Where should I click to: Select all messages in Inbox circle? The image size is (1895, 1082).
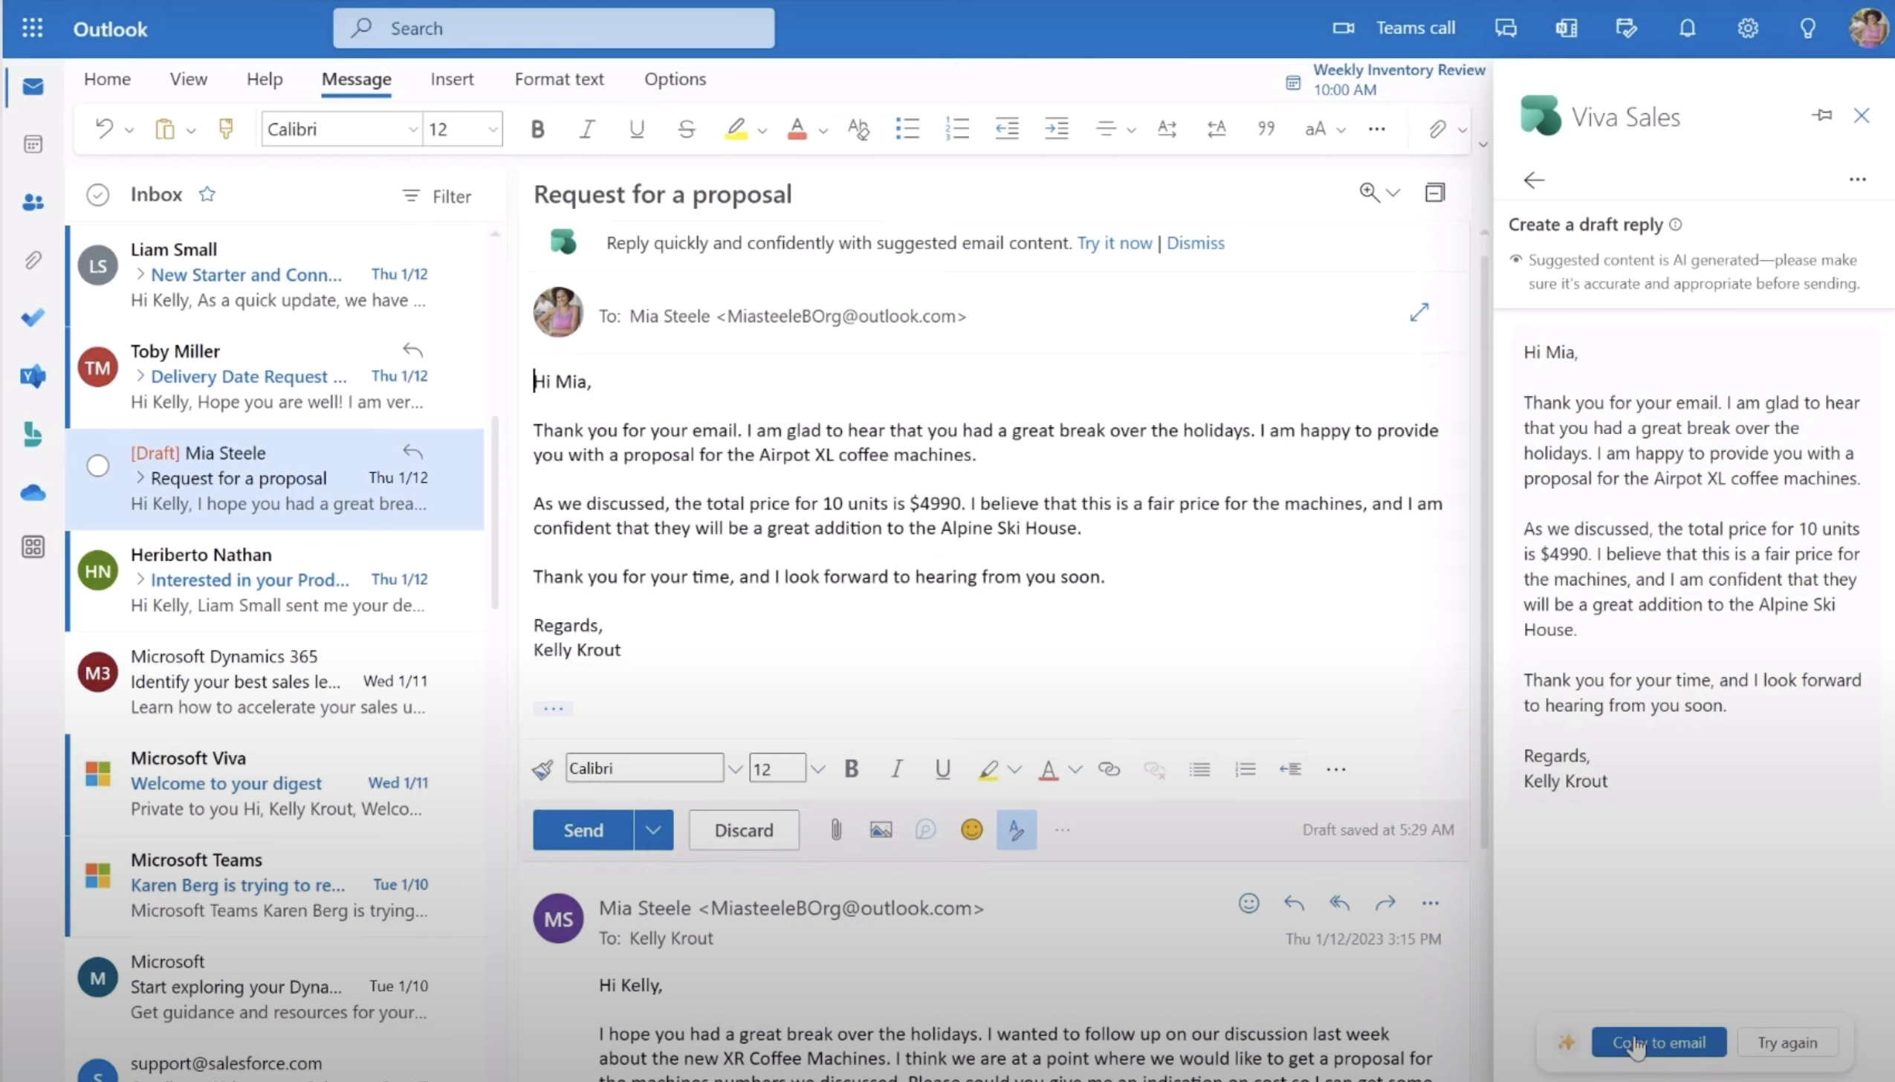(98, 195)
